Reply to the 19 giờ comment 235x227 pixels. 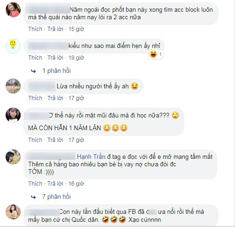55,58
